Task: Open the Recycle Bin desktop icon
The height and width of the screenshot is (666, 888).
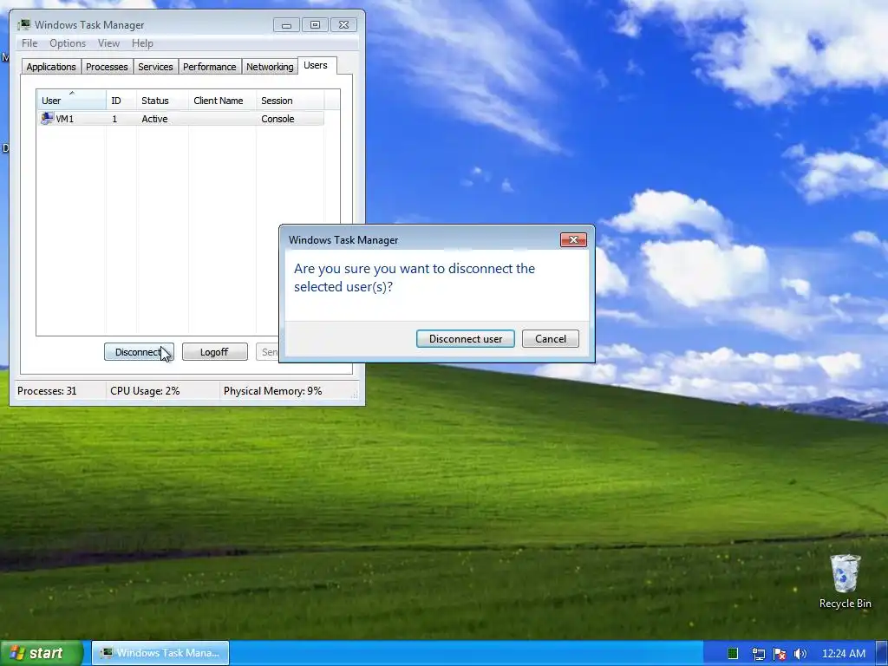Action: tap(845, 581)
